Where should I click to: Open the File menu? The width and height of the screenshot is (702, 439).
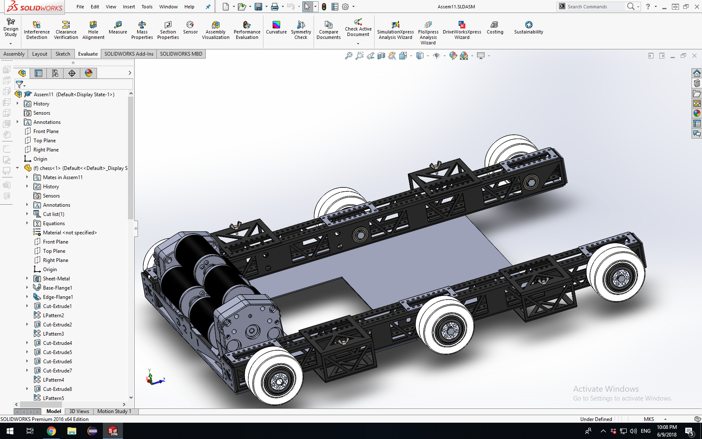(80, 7)
